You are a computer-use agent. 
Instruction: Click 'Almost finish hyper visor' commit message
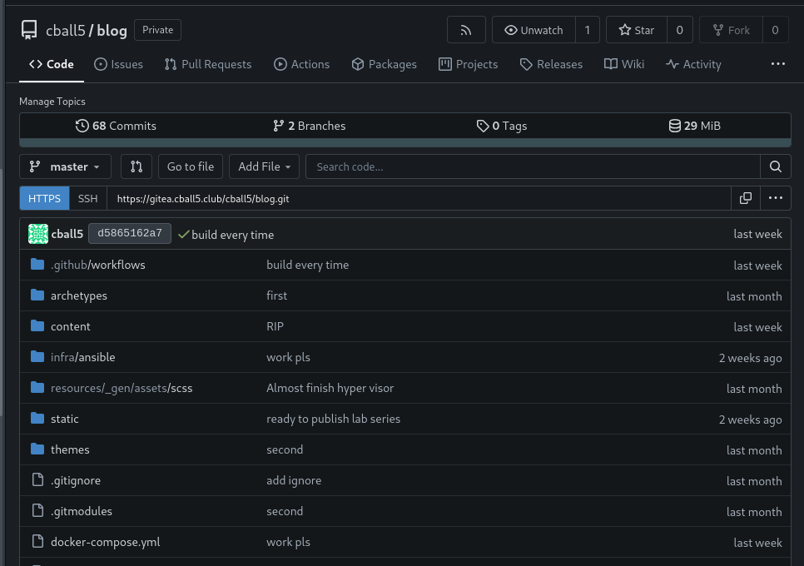pyautogui.click(x=330, y=388)
